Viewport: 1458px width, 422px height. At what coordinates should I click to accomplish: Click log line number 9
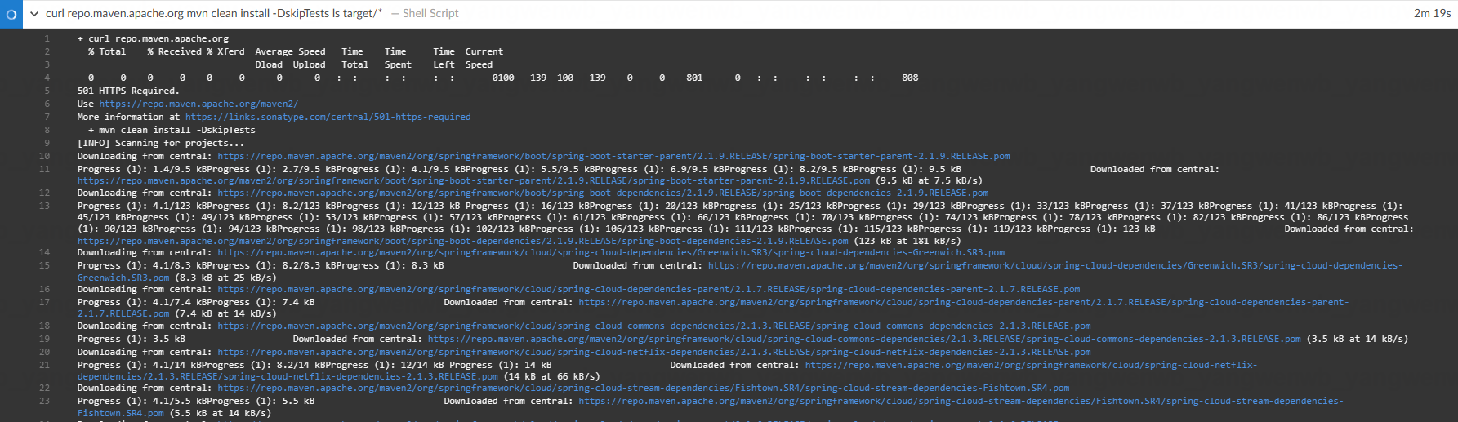[47, 143]
